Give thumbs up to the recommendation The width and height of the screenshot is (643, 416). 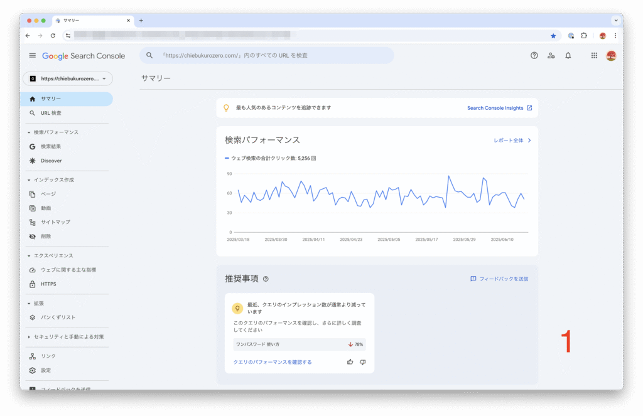tap(350, 362)
